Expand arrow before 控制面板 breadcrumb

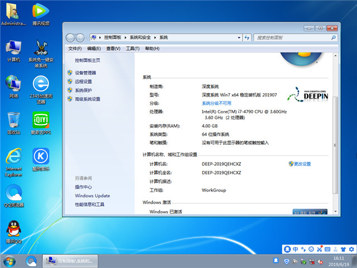pyautogui.click(x=100, y=37)
